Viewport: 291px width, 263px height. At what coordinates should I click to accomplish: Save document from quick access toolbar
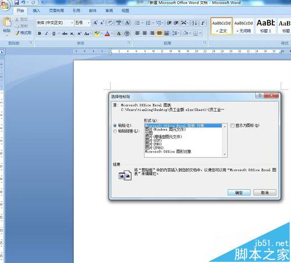(x=17, y=2)
